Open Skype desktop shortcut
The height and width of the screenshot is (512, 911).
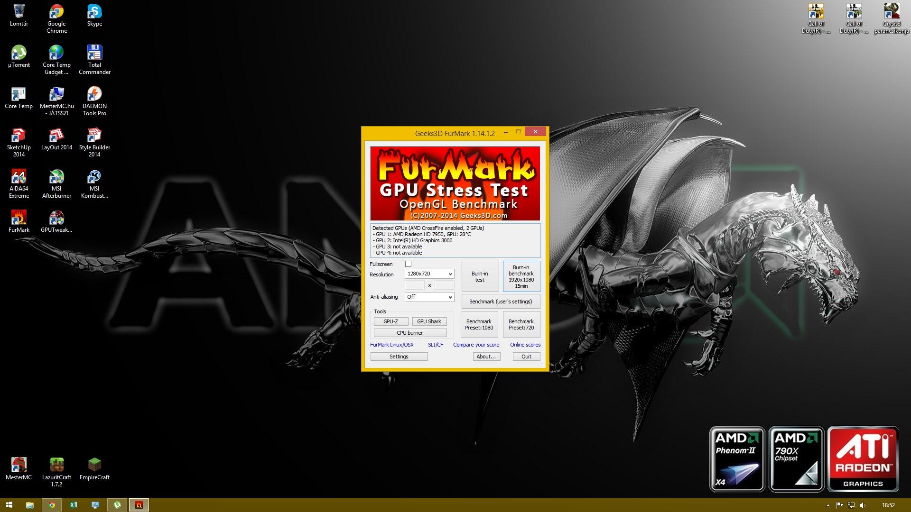click(94, 15)
